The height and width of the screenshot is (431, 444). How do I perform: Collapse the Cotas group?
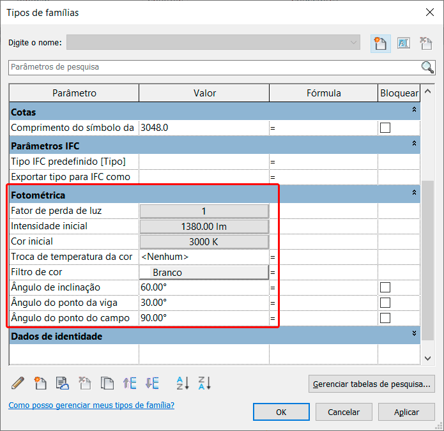(x=414, y=110)
